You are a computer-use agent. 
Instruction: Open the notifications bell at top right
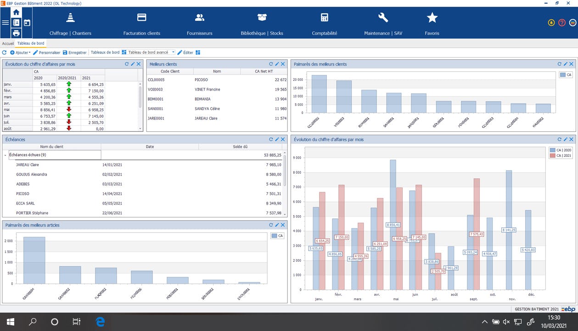pyautogui.click(x=551, y=22)
